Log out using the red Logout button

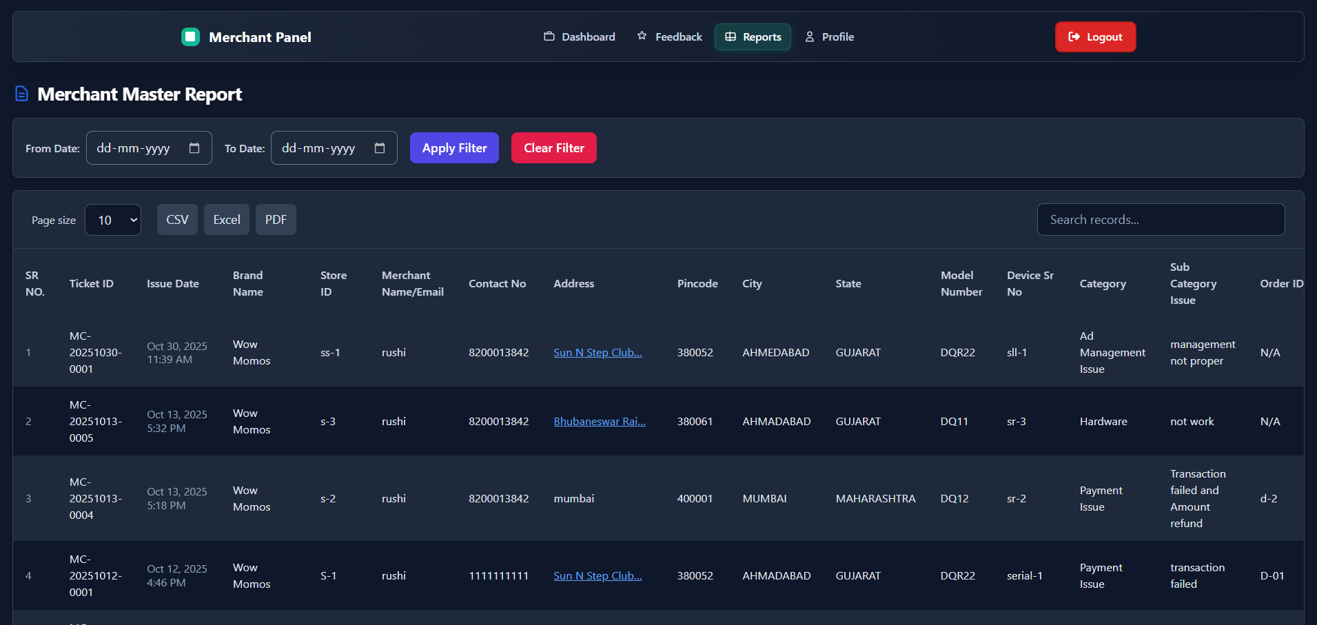(1095, 37)
